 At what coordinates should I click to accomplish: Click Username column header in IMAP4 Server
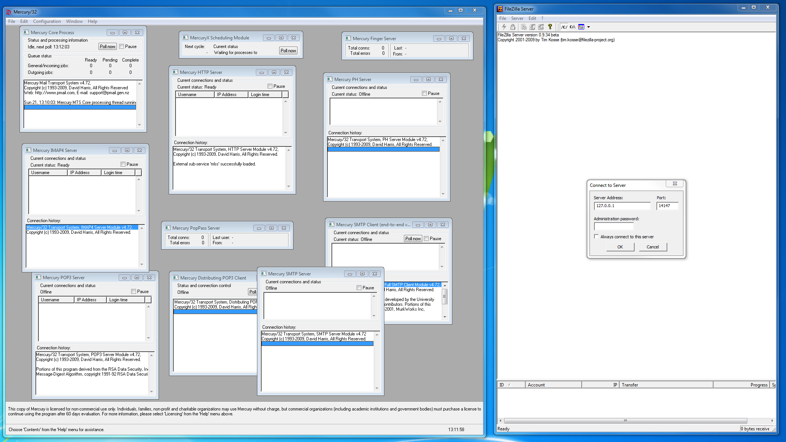[48, 173]
